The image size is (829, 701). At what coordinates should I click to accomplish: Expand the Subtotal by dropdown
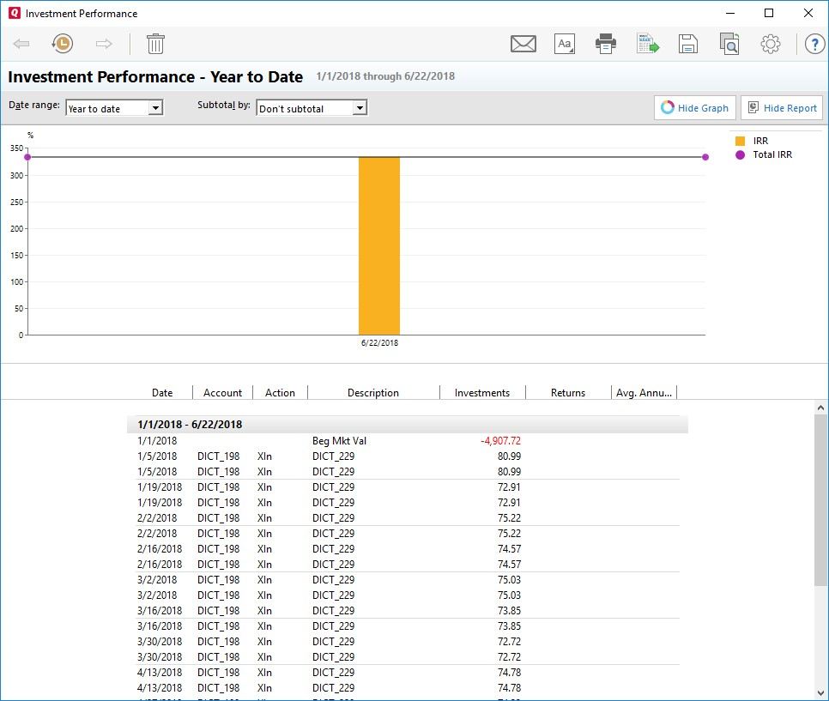pyautogui.click(x=312, y=108)
